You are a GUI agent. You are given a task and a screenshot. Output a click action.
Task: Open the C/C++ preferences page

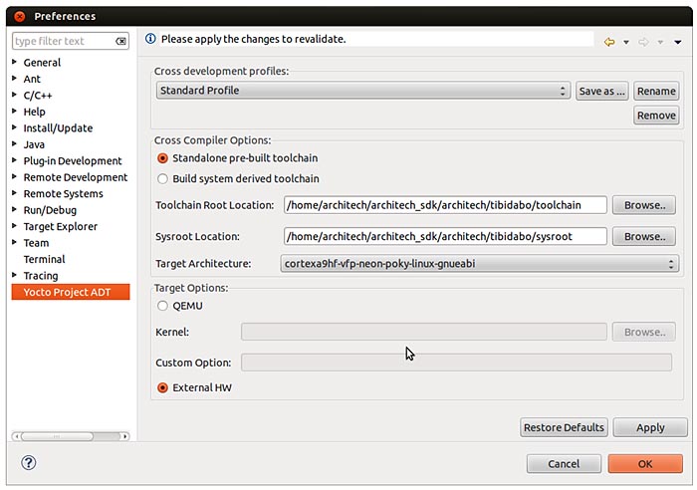tap(38, 96)
